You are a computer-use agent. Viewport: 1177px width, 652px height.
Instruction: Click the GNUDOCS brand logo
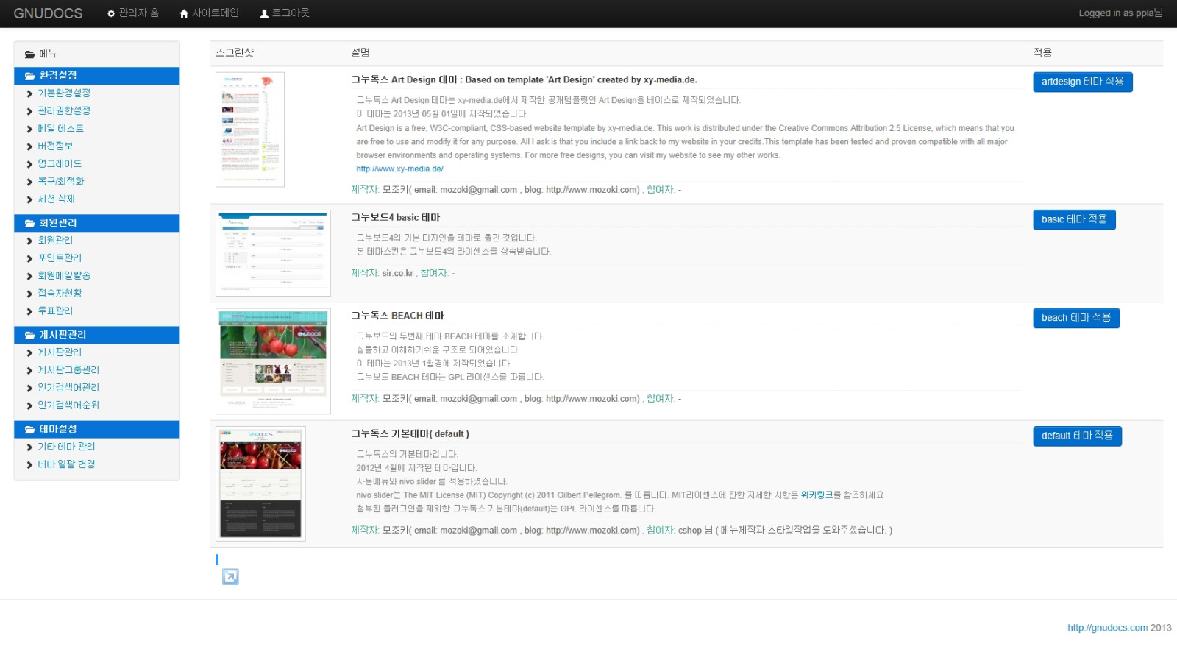tap(48, 13)
